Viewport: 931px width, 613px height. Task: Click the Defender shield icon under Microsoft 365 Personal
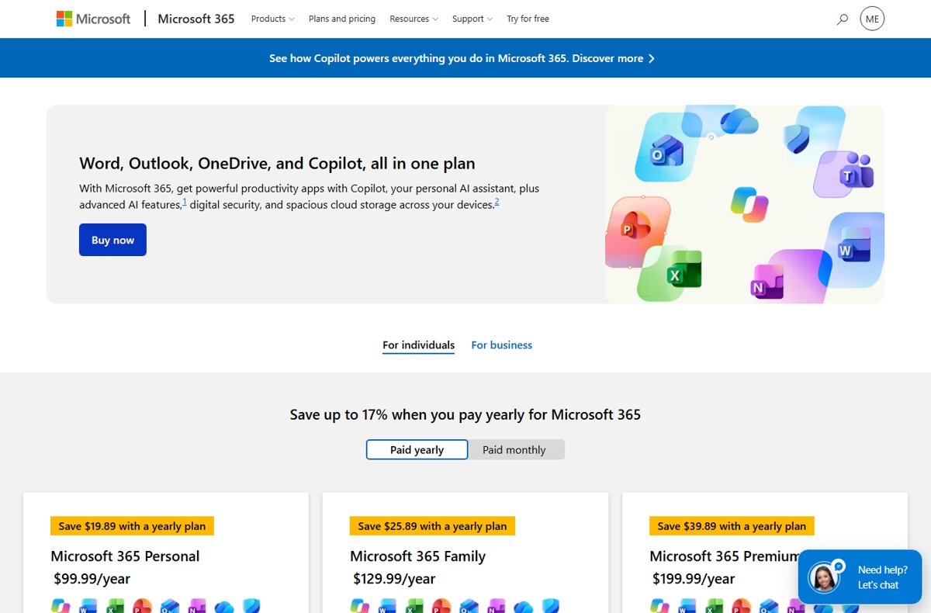click(251, 606)
